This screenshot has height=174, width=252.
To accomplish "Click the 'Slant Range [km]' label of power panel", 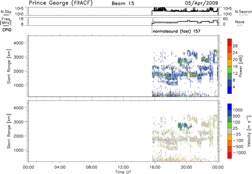I will (x=9, y=66).
